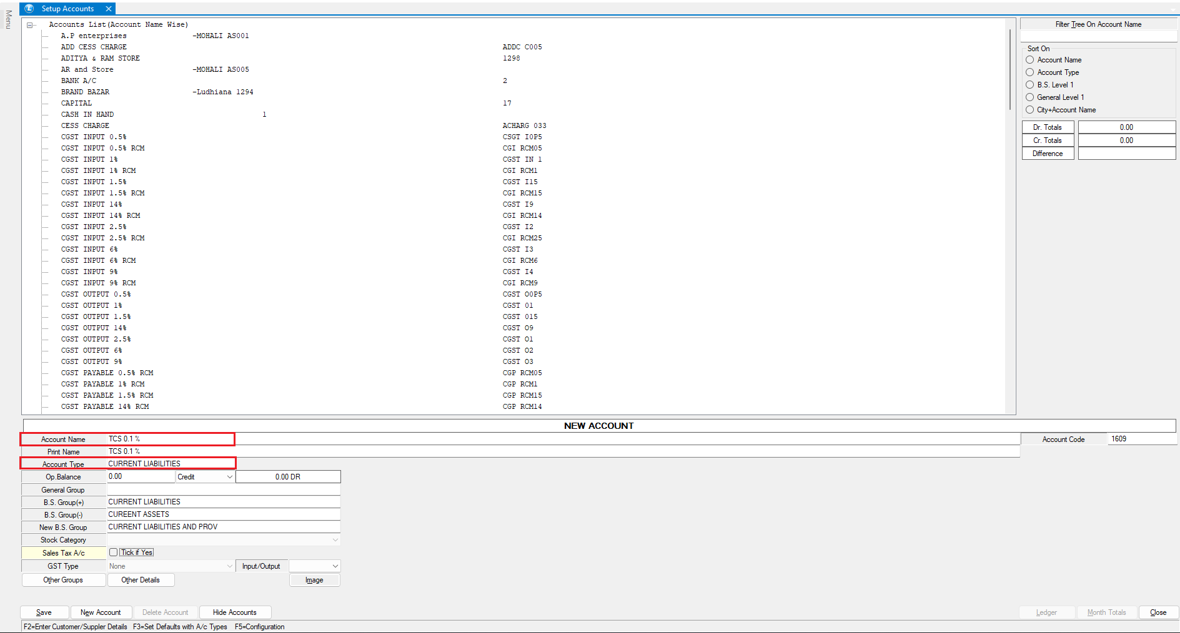Tick the Sales Tax A/c checkbox
The height and width of the screenshot is (633, 1180).
pyautogui.click(x=113, y=552)
